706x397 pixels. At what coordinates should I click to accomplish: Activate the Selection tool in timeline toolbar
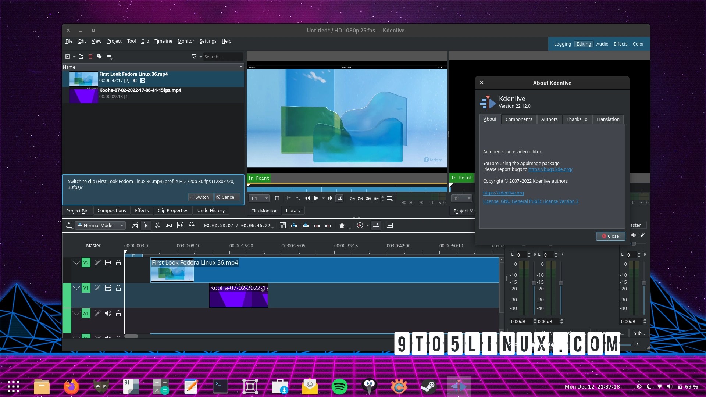146,225
